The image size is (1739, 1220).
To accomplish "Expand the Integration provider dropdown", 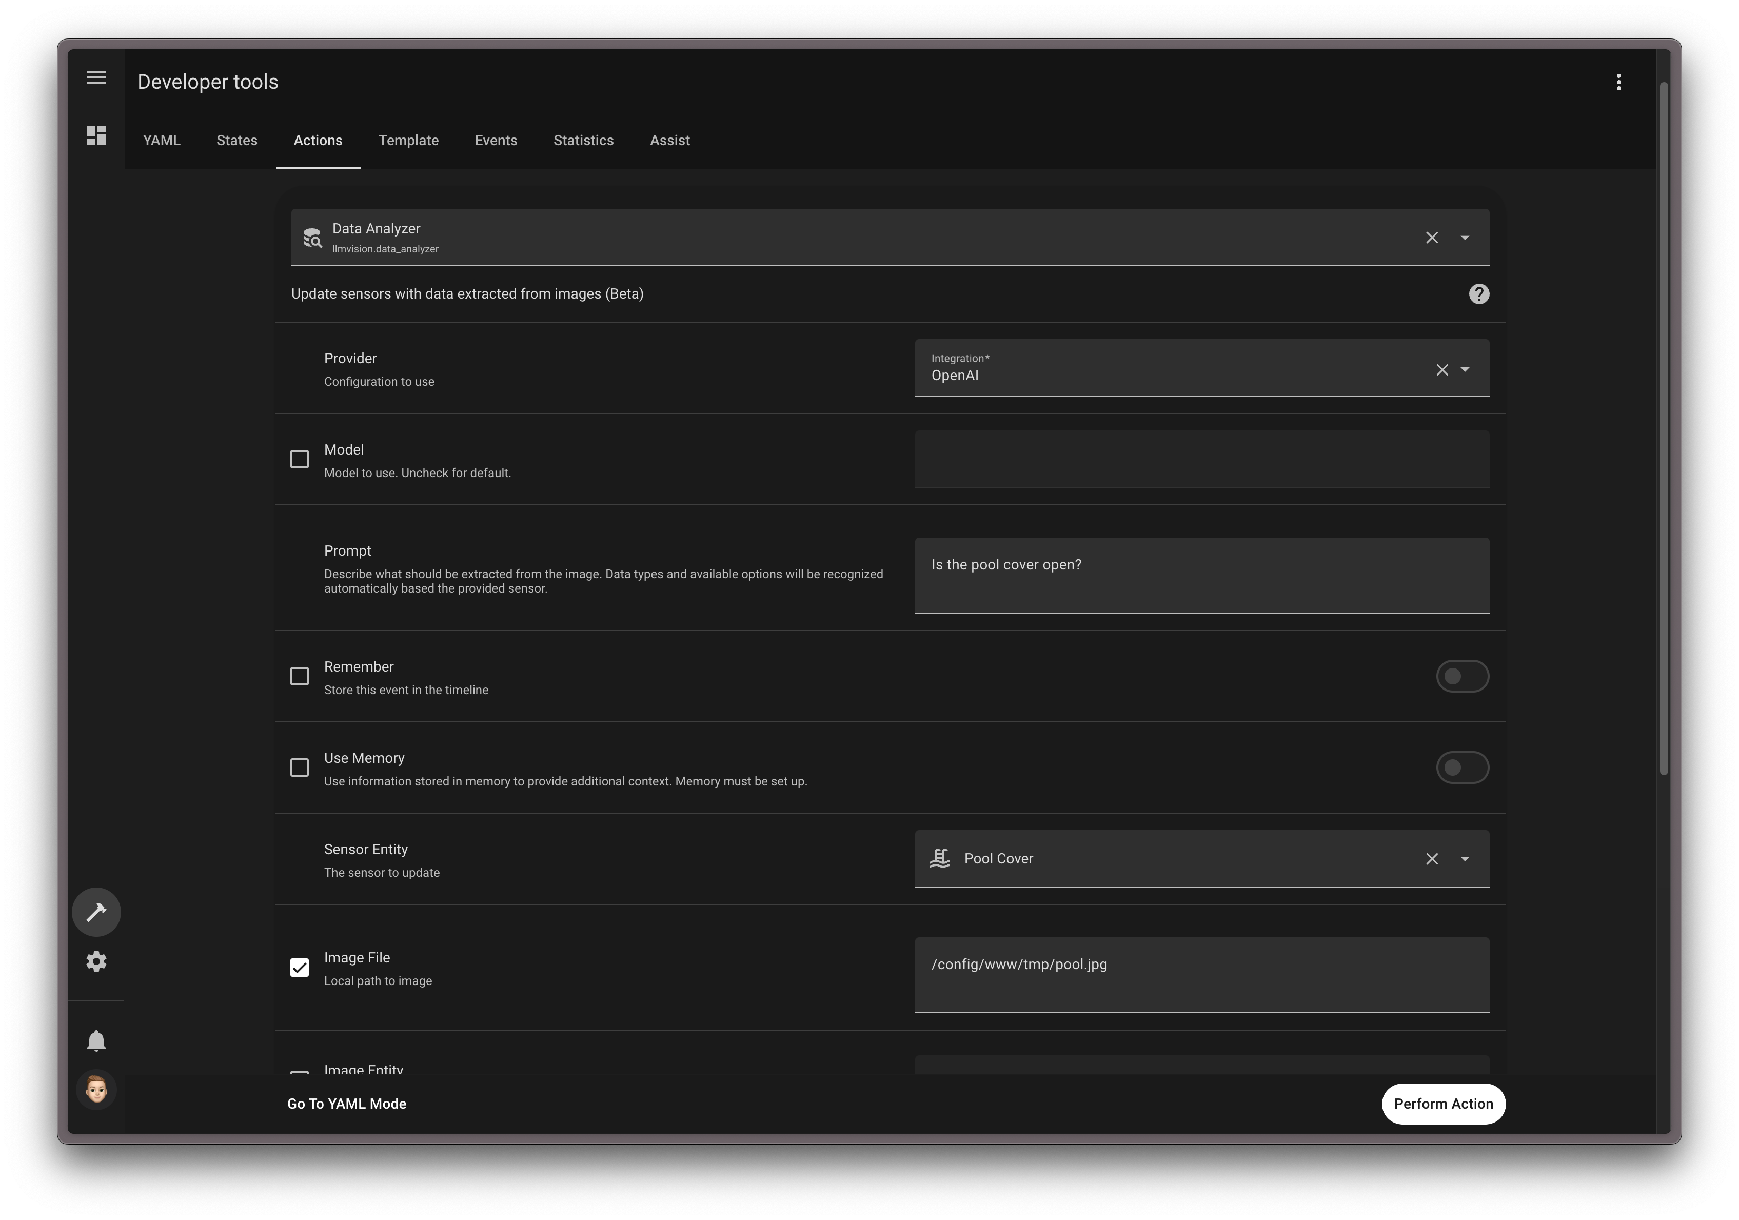I will [x=1465, y=369].
